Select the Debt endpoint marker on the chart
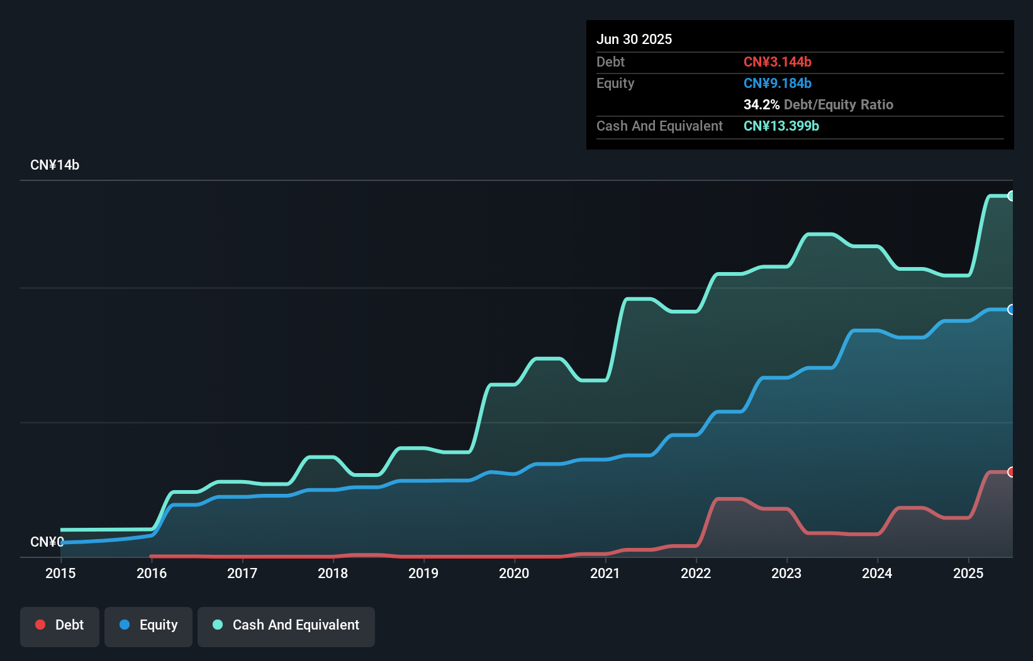The height and width of the screenshot is (661, 1033). click(1011, 472)
